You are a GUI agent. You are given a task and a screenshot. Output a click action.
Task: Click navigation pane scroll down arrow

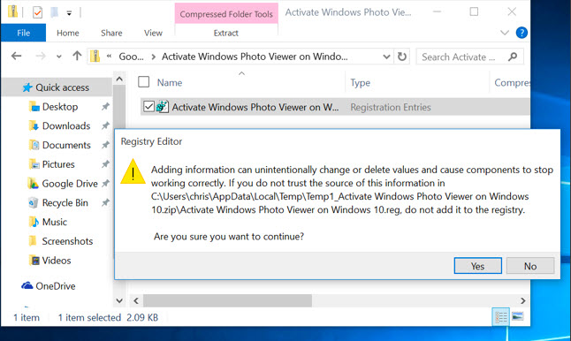click(x=119, y=300)
